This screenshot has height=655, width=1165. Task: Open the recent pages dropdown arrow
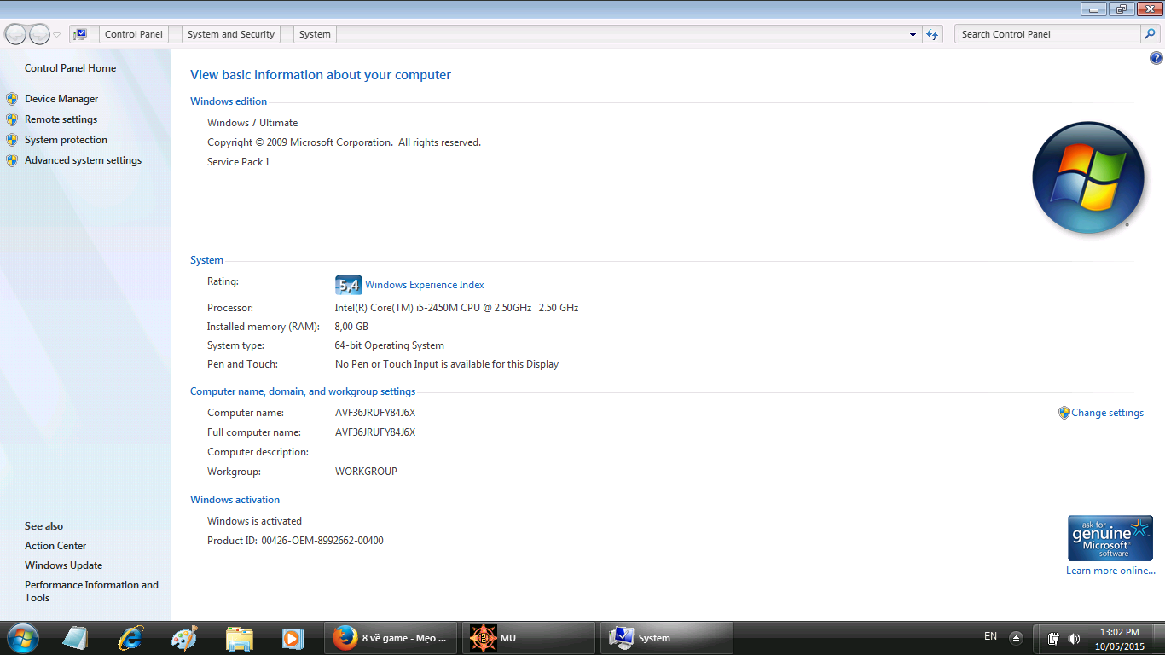click(x=57, y=35)
